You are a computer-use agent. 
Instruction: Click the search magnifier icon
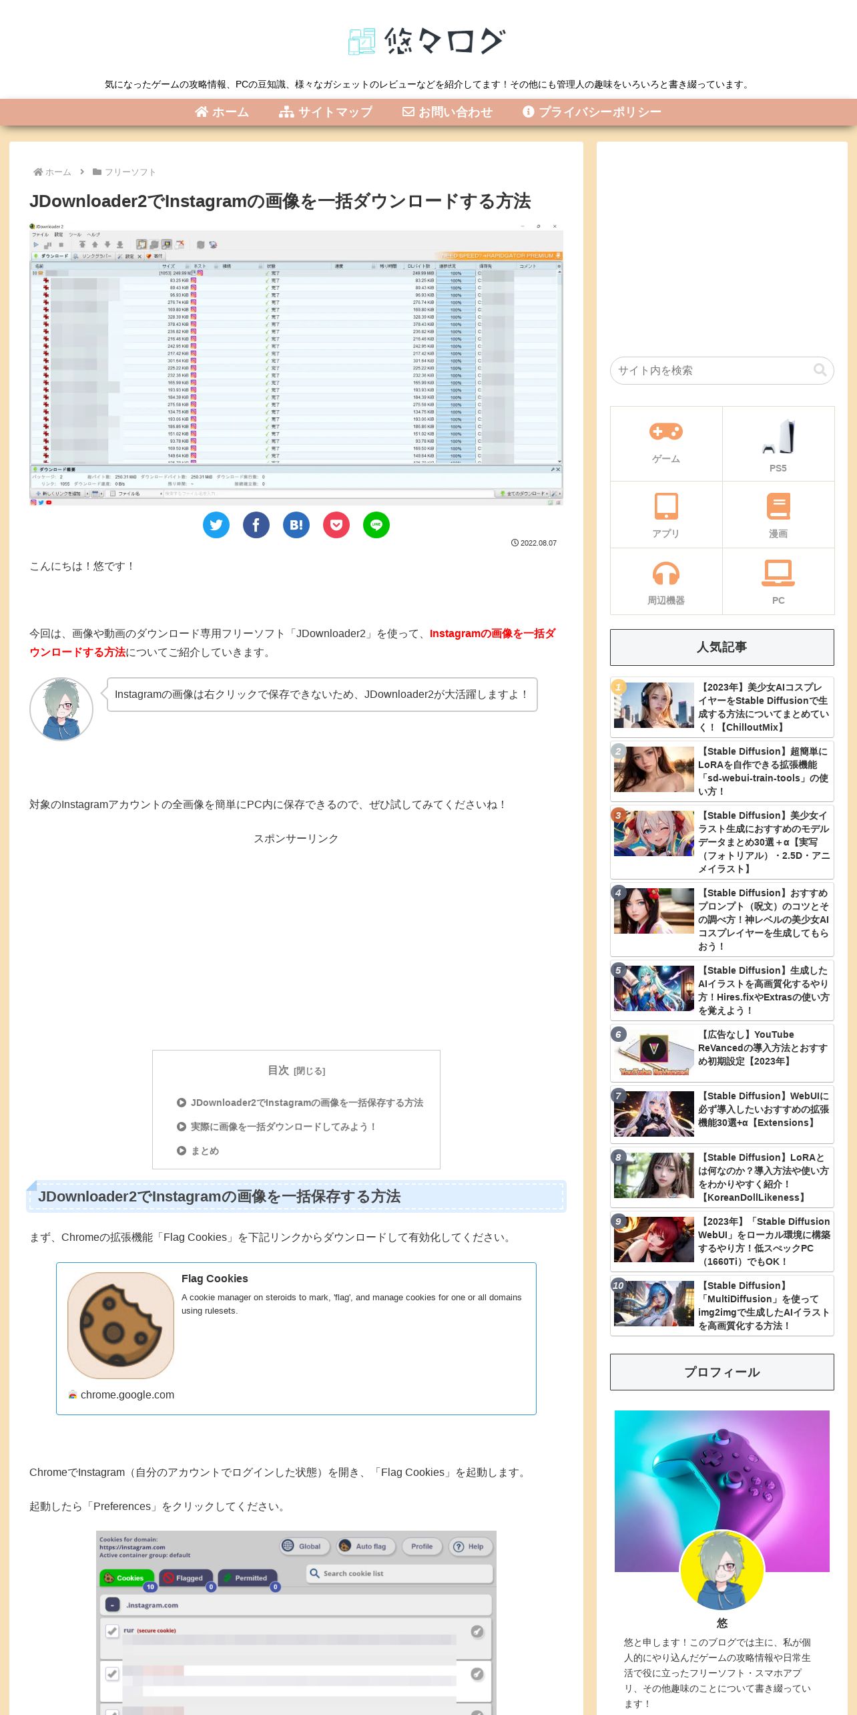(820, 370)
